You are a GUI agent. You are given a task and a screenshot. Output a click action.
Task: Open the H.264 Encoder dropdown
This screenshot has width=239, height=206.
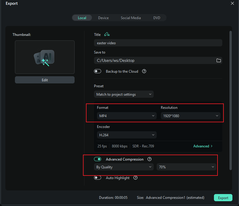click(x=127, y=135)
